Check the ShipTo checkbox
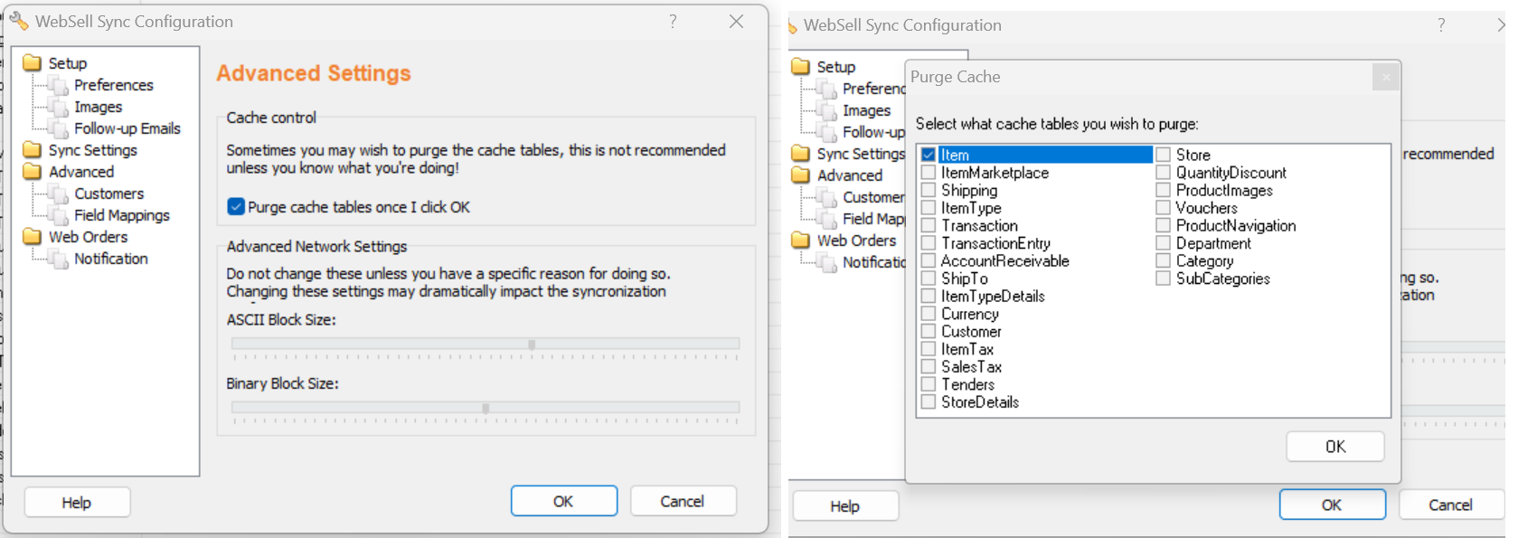The width and height of the screenshot is (1537, 538). click(x=929, y=278)
